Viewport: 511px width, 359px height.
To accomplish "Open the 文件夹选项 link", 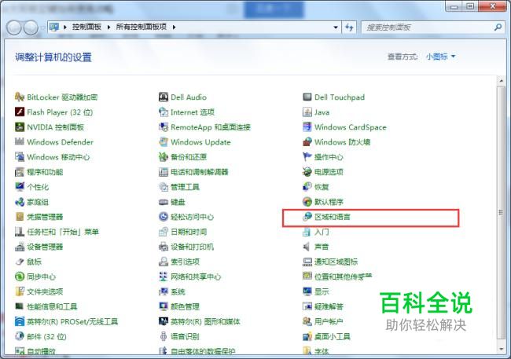I will (x=45, y=291).
